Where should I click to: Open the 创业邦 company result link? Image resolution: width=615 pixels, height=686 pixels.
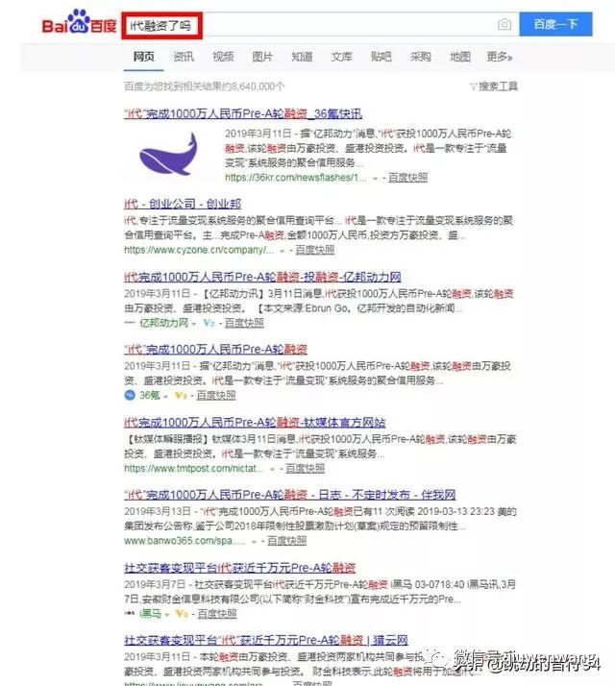coord(183,204)
